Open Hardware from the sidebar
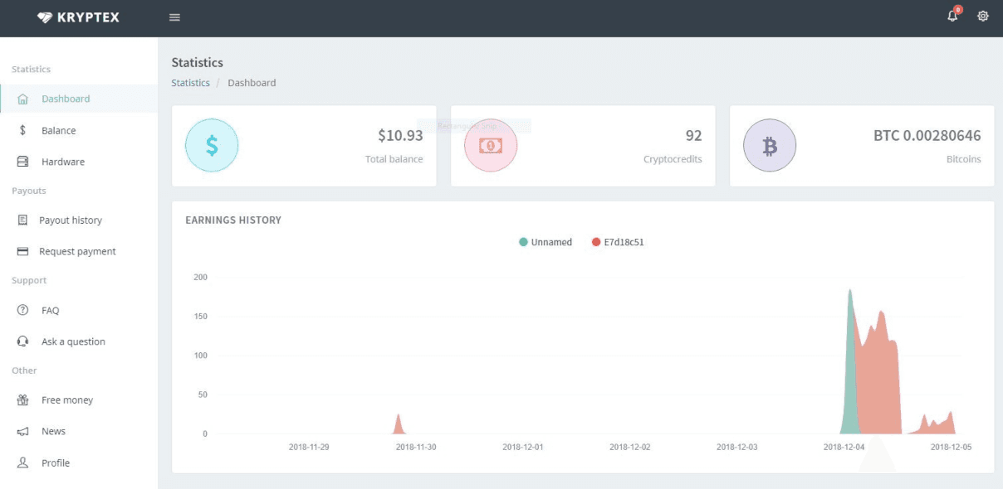The image size is (1003, 489). pyautogui.click(x=63, y=162)
